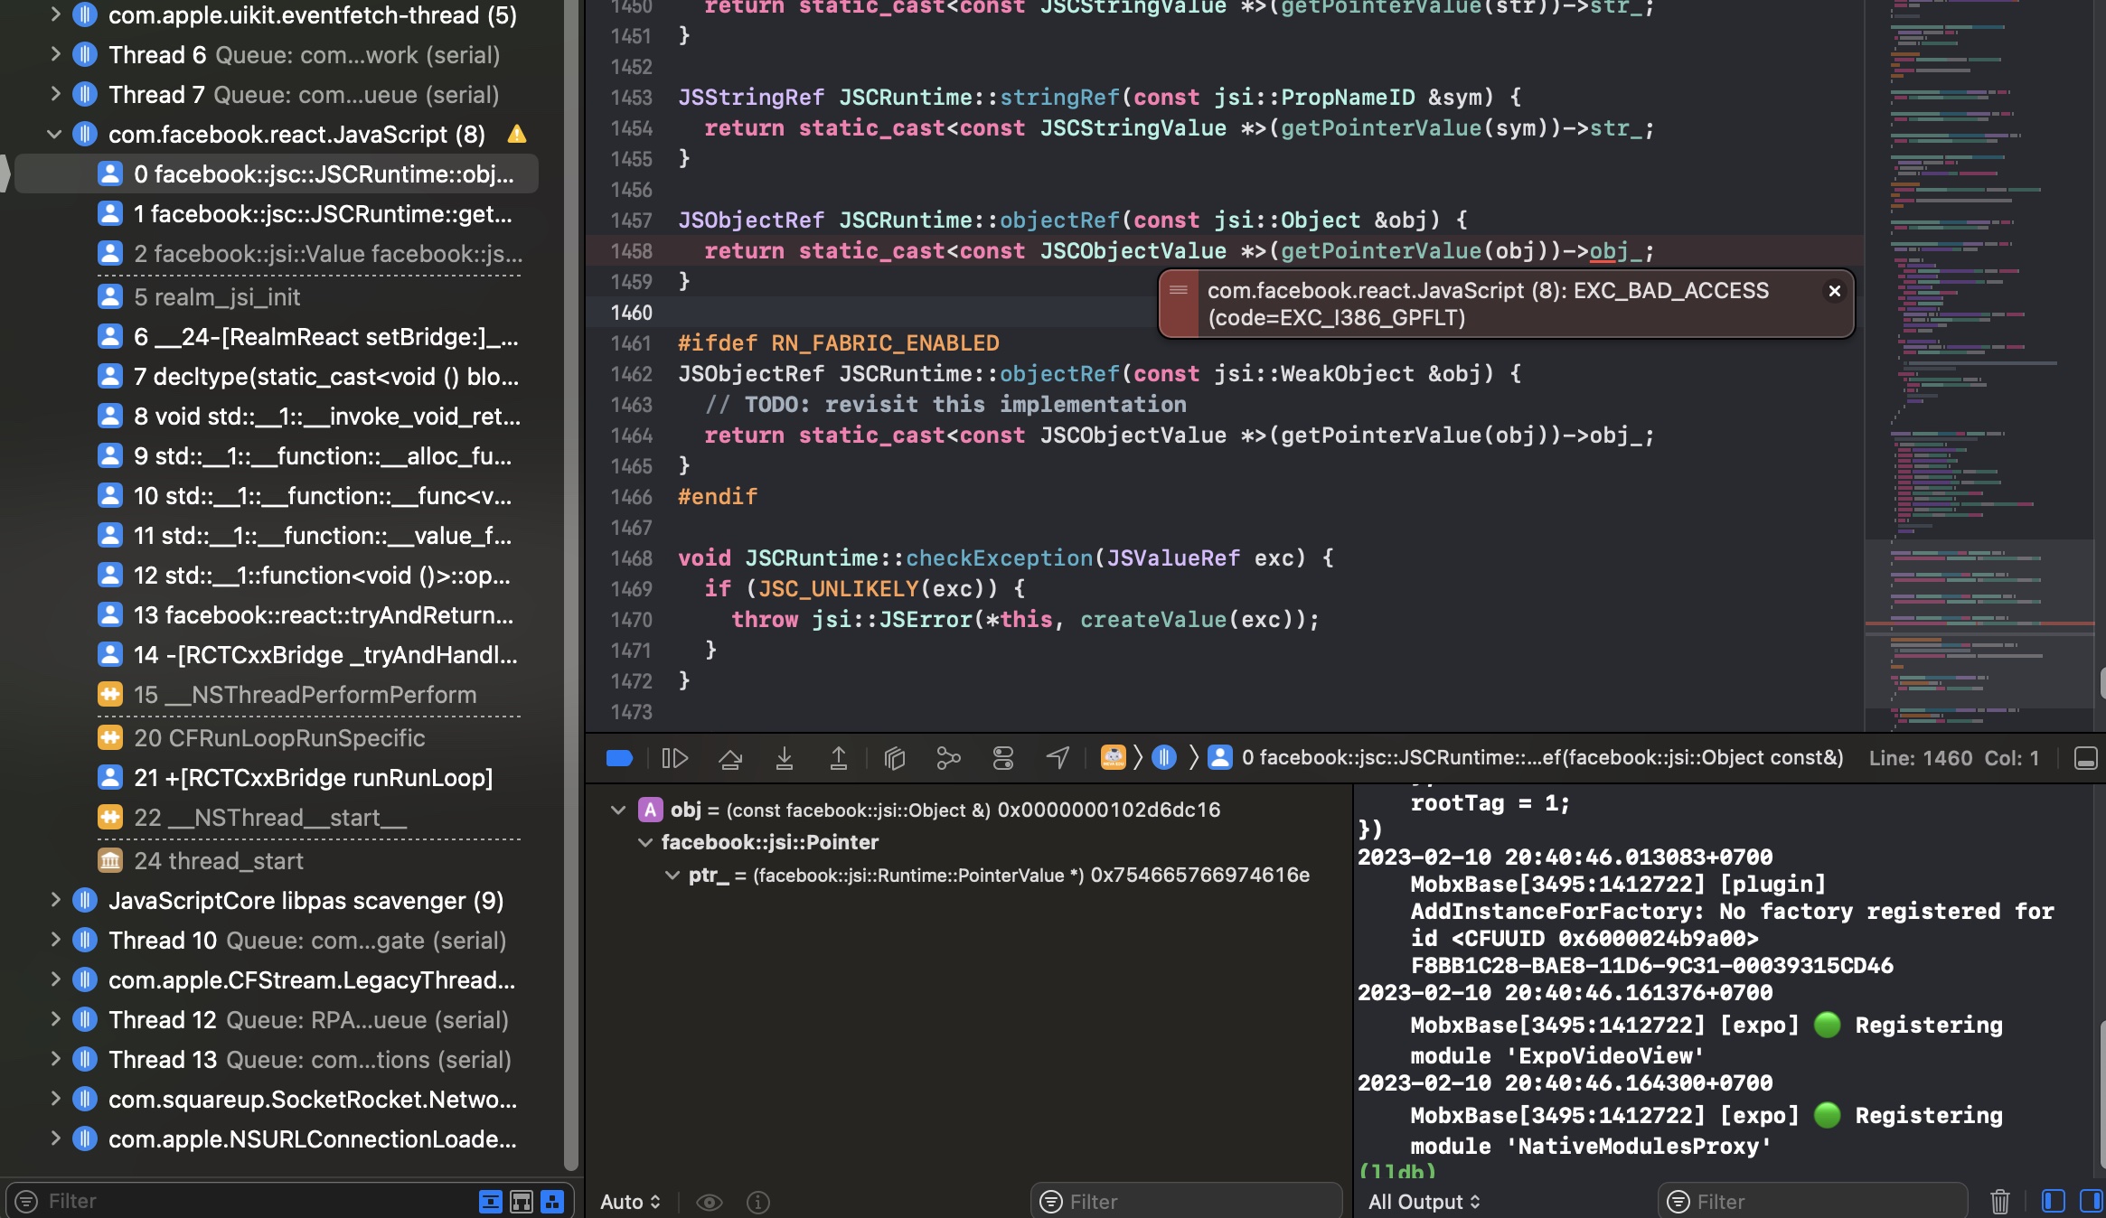The image size is (2106, 1218).
Task: Click the source editor minimap
Action: pos(1979,365)
